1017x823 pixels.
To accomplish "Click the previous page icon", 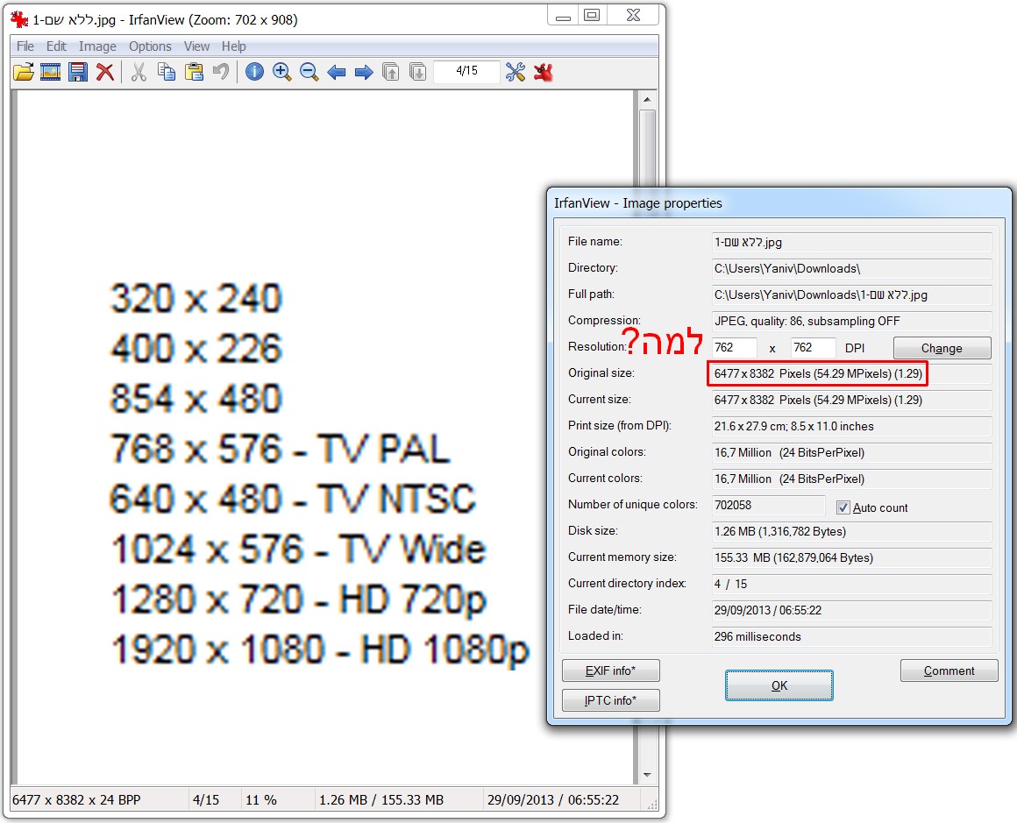I will pyautogui.click(x=390, y=72).
